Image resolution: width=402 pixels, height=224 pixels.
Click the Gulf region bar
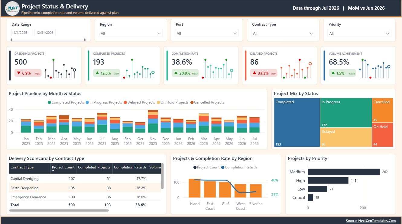click(225, 190)
